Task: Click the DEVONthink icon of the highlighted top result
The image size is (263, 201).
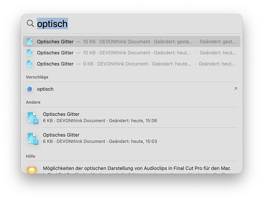Action: click(30, 41)
